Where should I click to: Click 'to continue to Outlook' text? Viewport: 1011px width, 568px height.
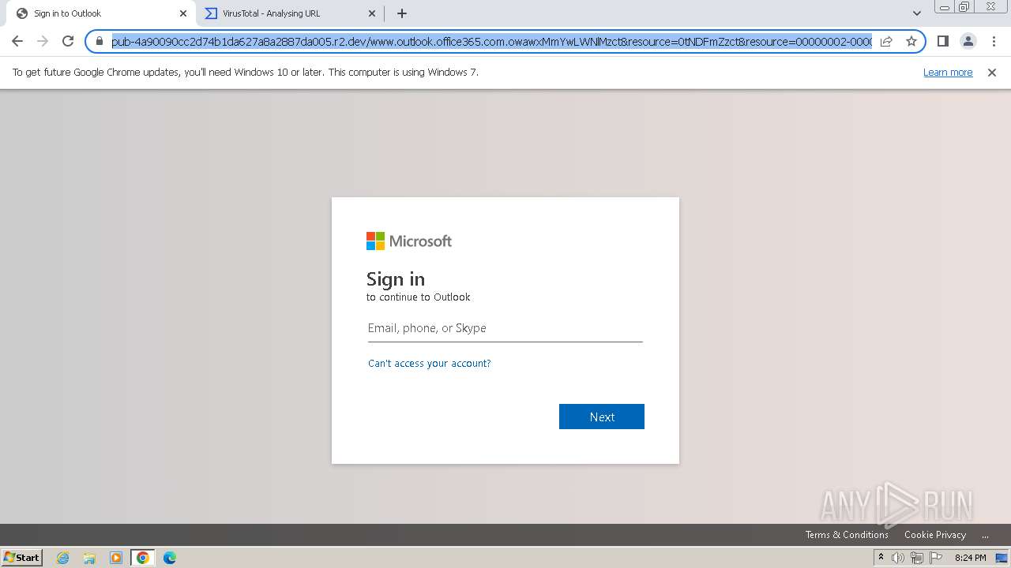pos(419,297)
